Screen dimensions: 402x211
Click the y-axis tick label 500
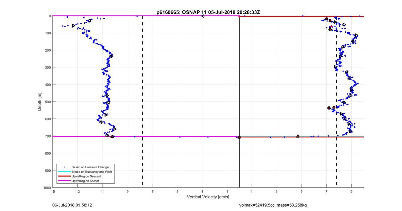tap(48, 102)
